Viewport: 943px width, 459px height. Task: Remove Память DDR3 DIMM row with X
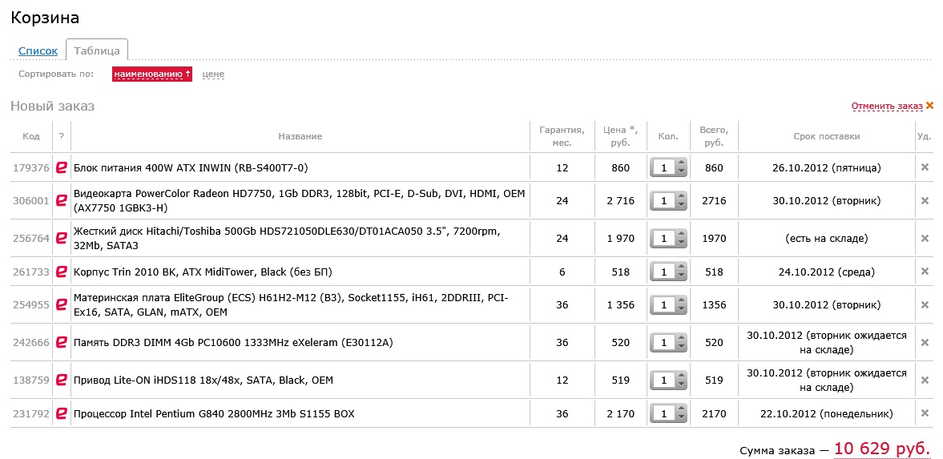924,343
